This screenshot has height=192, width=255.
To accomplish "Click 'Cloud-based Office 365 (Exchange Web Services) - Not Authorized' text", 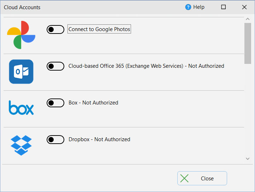I will click(146, 66).
